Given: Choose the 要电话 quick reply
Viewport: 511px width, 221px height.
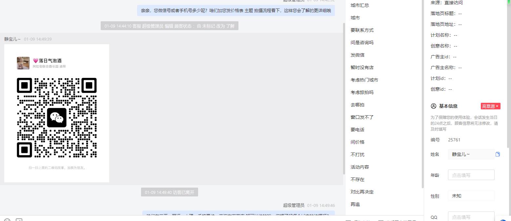Looking at the screenshot, I should (x=358, y=130).
